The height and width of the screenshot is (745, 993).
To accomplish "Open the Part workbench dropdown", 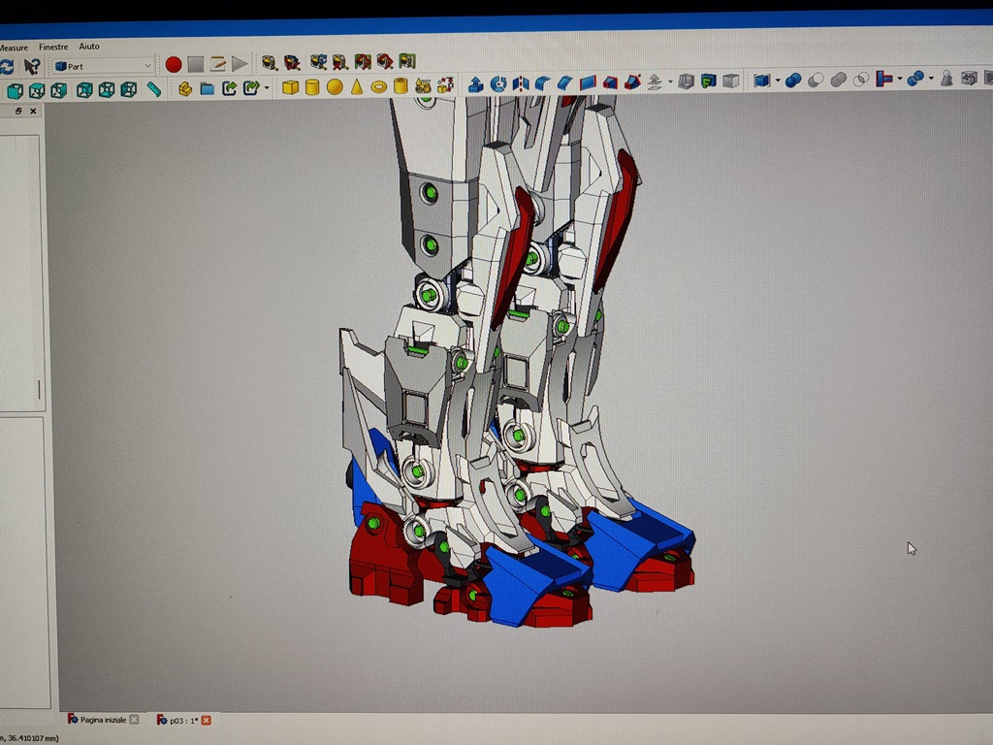I will pos(104,66).
